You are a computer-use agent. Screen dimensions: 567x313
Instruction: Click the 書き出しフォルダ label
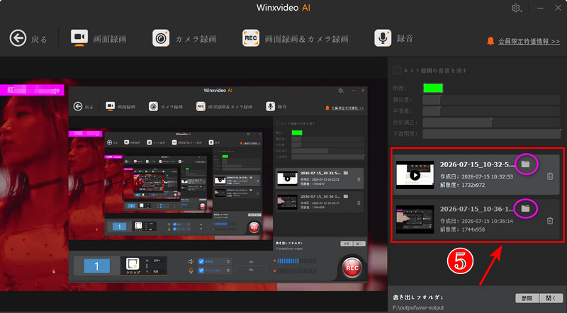(417, 297)
